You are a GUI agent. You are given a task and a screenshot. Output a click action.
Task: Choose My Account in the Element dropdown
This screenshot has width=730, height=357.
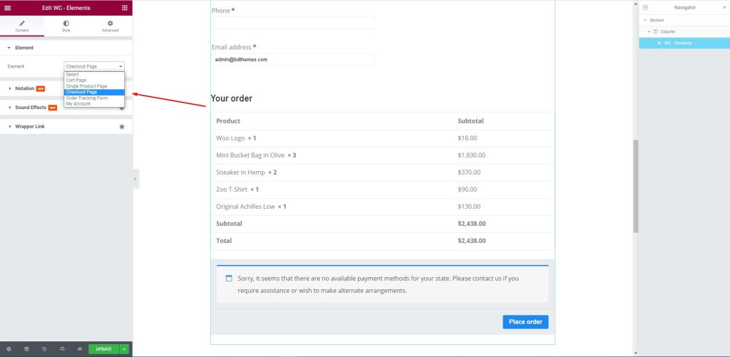point(78,103)
